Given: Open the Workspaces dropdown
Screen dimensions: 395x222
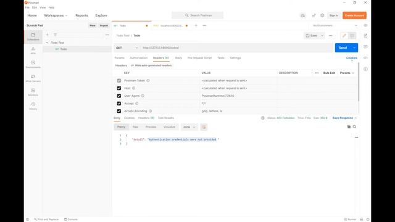Looking at the screenshot, I should tap(56, 15).
